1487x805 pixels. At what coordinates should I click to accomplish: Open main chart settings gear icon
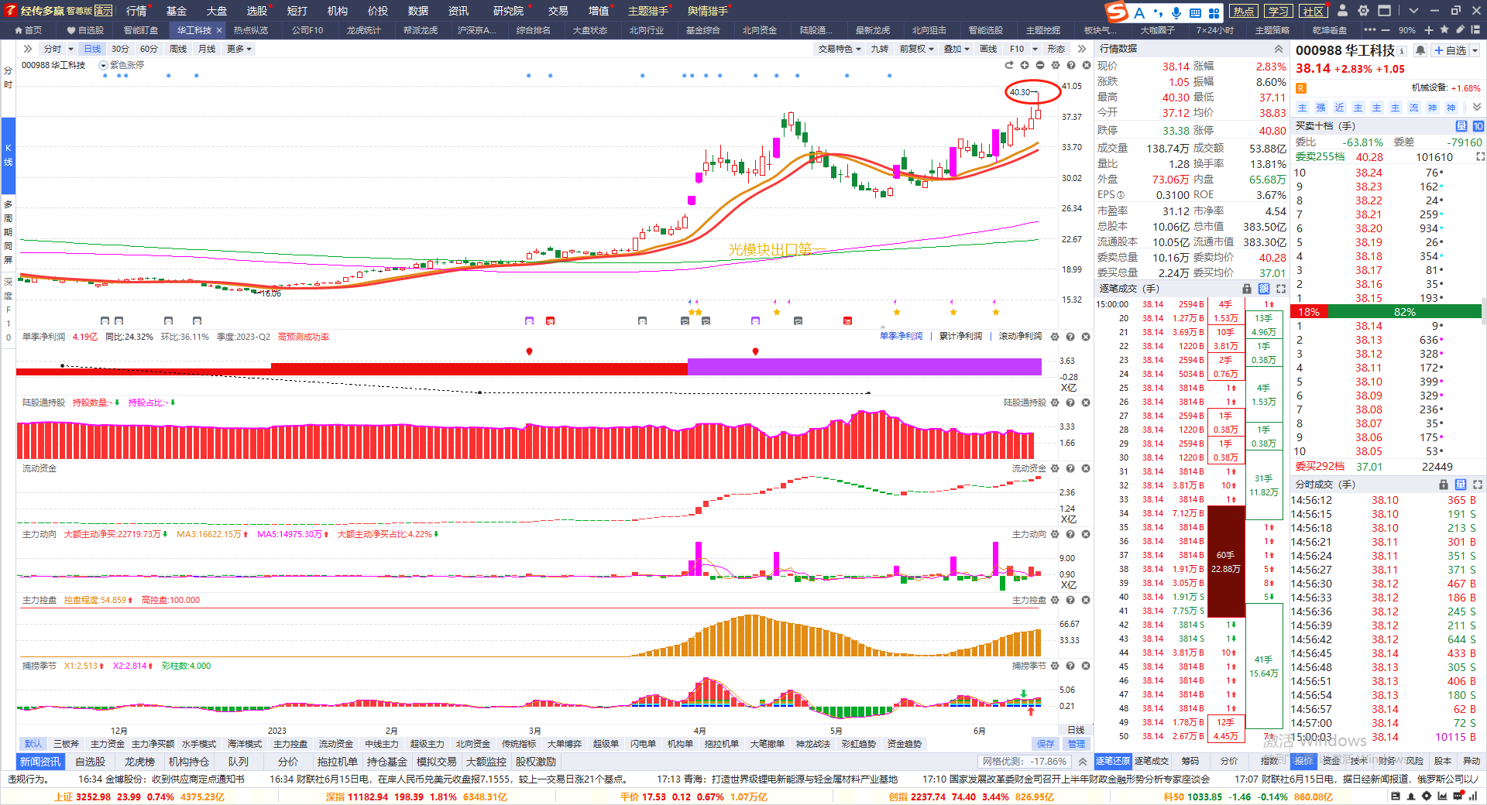click(x=1055, y=65)
